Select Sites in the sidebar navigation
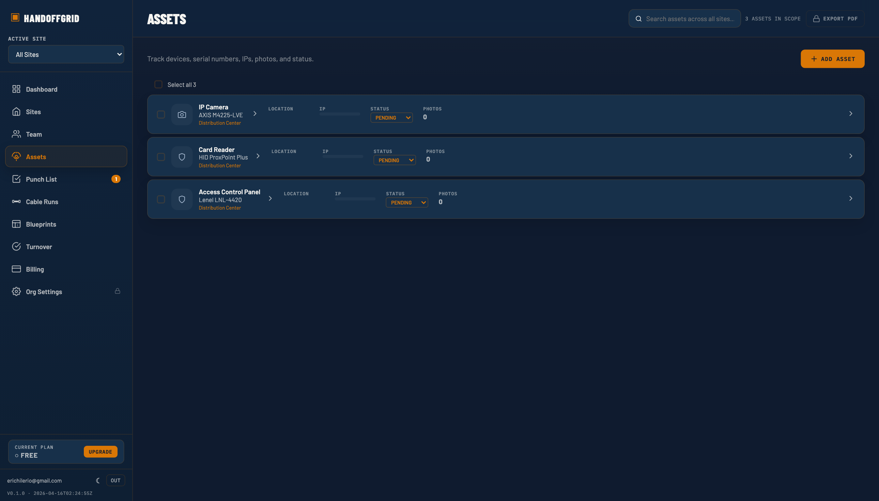This screenshot has width=879, height=501. click(x=33, y=111)
